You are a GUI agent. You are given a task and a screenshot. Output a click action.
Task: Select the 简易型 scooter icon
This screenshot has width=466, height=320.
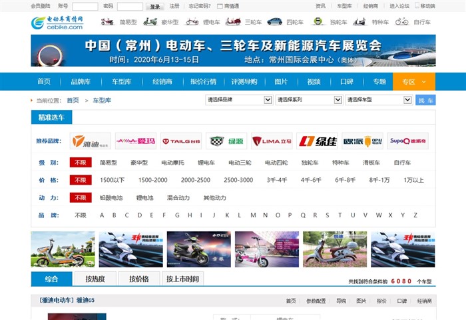107,22
